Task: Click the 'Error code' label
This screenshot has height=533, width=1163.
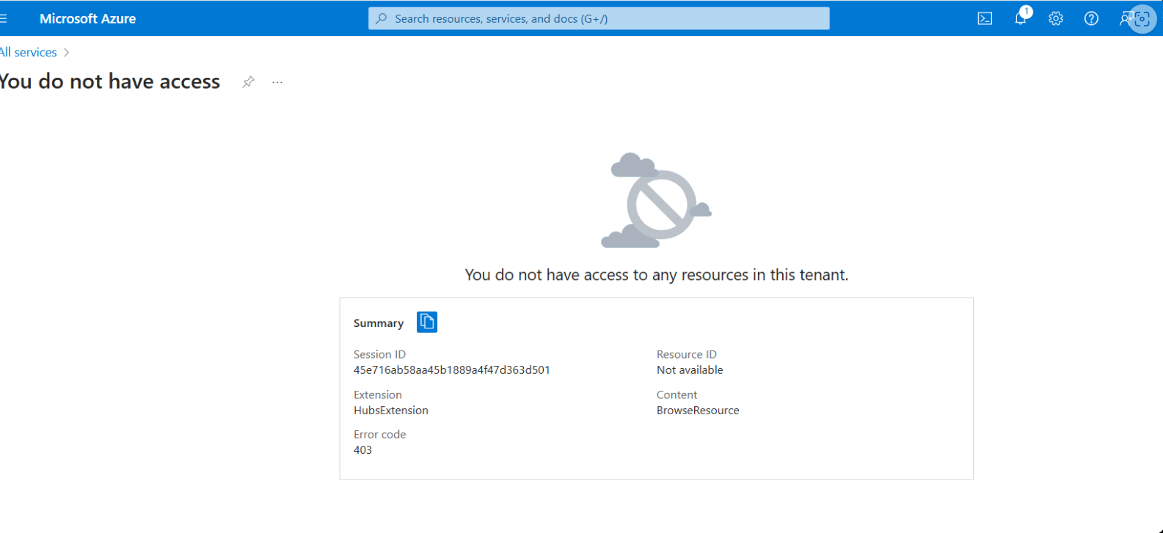Action: pos(380,435)
